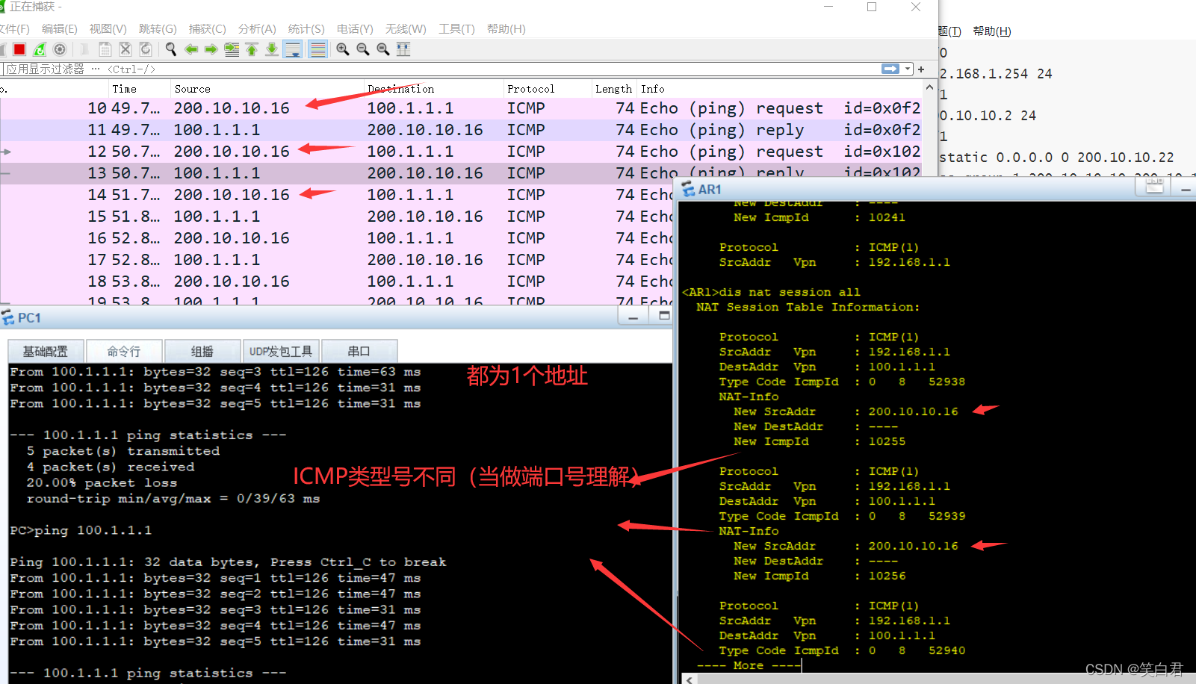Click the PC>ping 100.1.1.1 command line
The height and width of the screenshot is (684, 1196).
[81, 530]
